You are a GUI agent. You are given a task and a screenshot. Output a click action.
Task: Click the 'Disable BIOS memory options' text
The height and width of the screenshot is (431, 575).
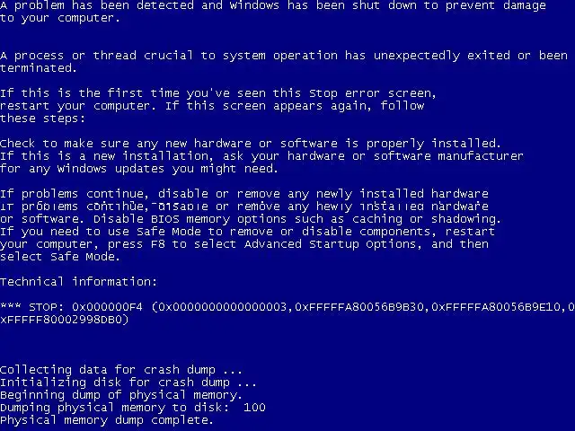(190, 219)
